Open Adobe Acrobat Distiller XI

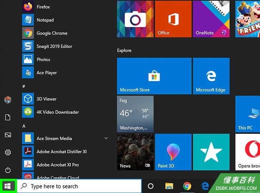(x=65, y=152)
